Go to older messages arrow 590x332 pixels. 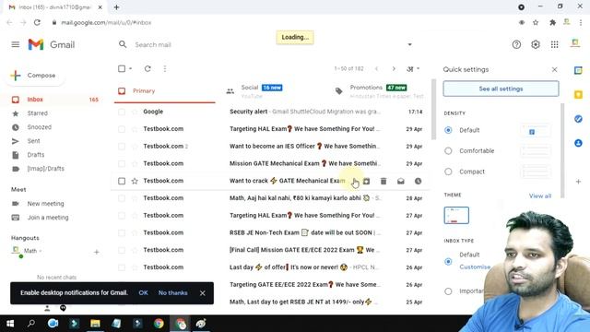pos(394,69)
